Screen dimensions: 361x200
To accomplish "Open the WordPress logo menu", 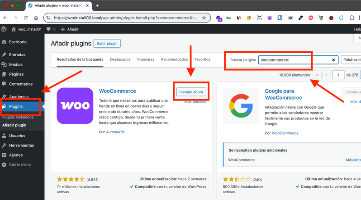I will pyautogui.click(x=4, y=29).
